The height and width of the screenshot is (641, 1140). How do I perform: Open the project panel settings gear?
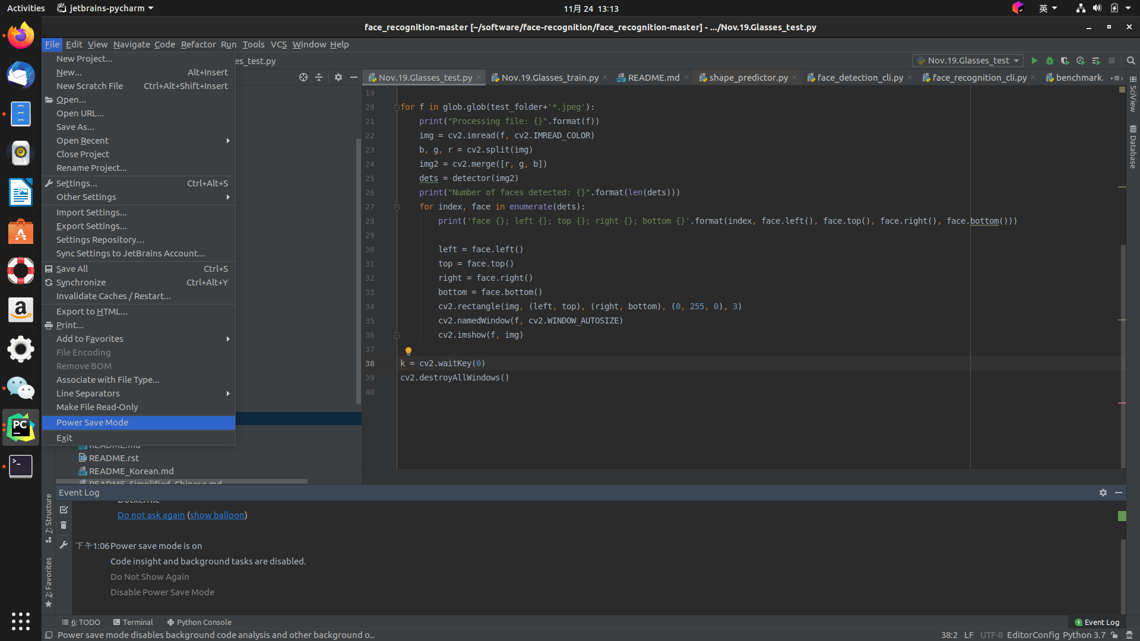click(x=338, y=77)
